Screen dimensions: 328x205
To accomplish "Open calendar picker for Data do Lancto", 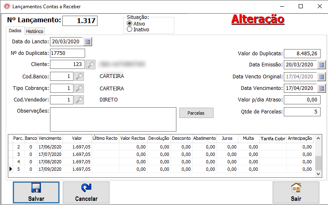I will click(88, 42).
